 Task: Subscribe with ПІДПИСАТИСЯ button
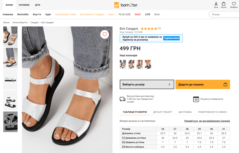171,38
